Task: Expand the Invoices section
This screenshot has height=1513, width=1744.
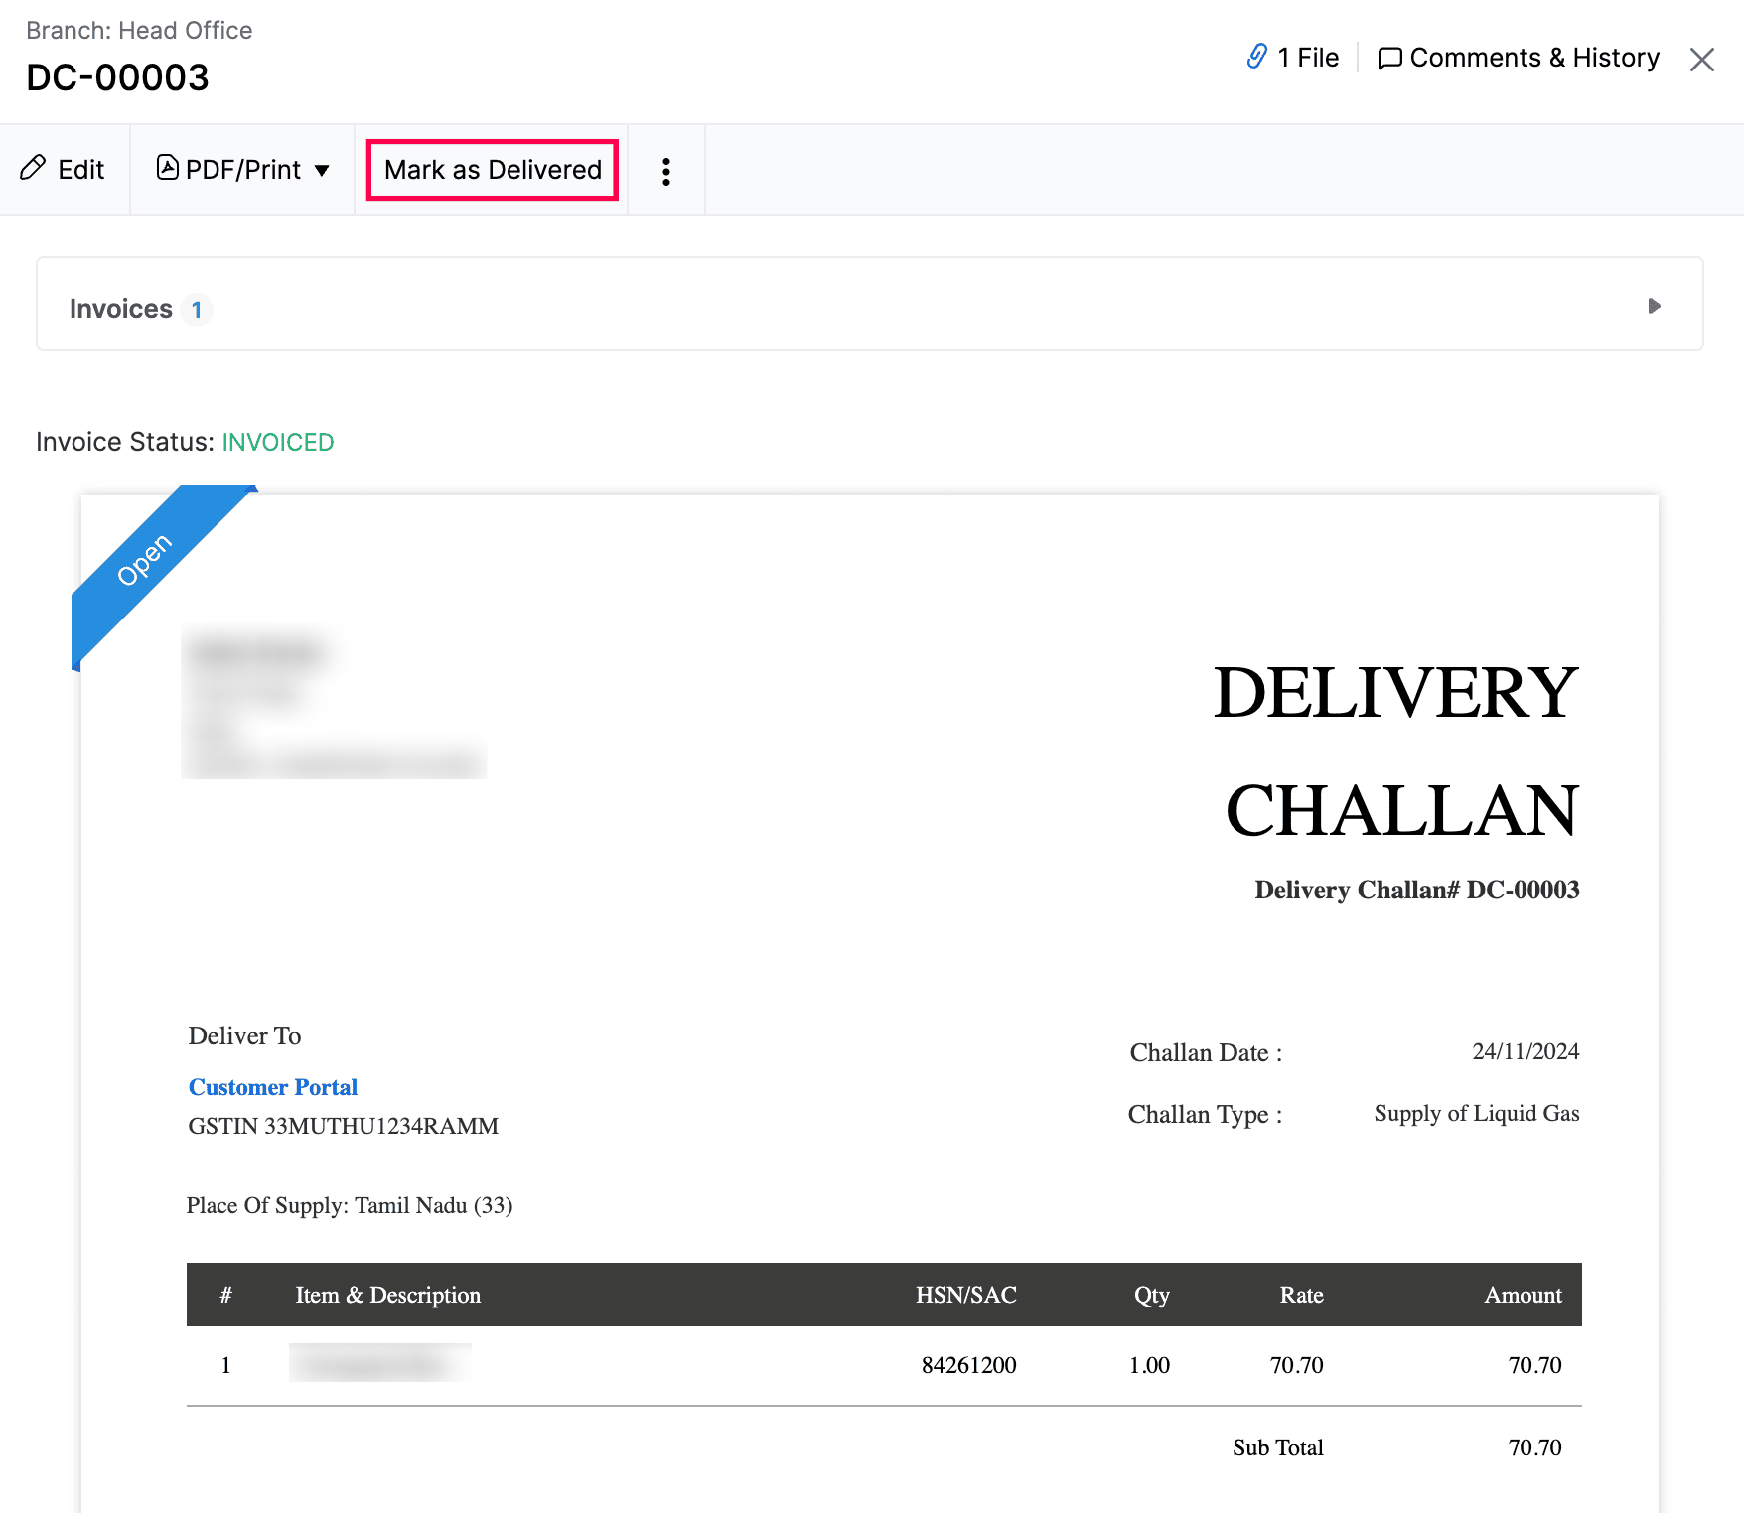Action: coord(119,308)
